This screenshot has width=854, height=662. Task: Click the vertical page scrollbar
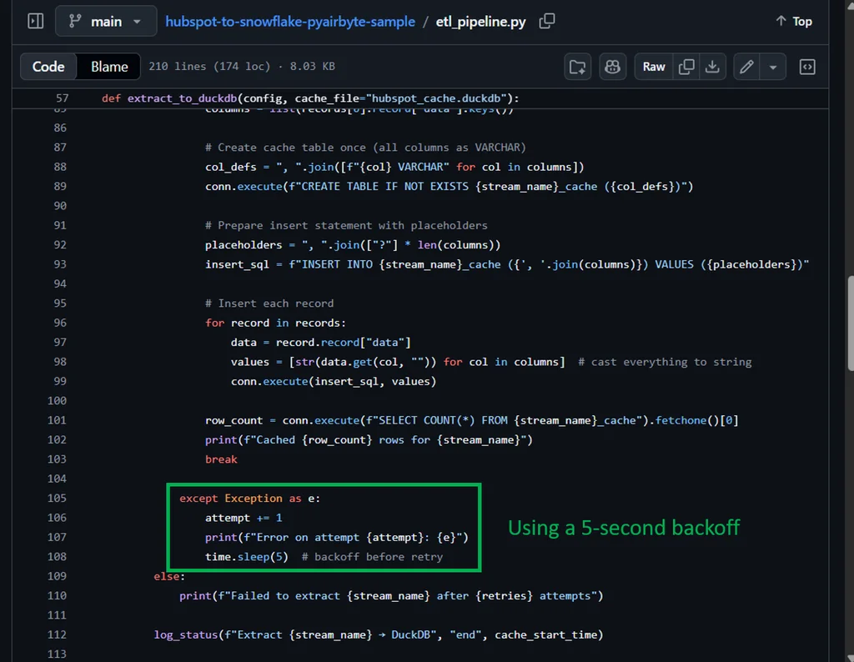point(850,324)
